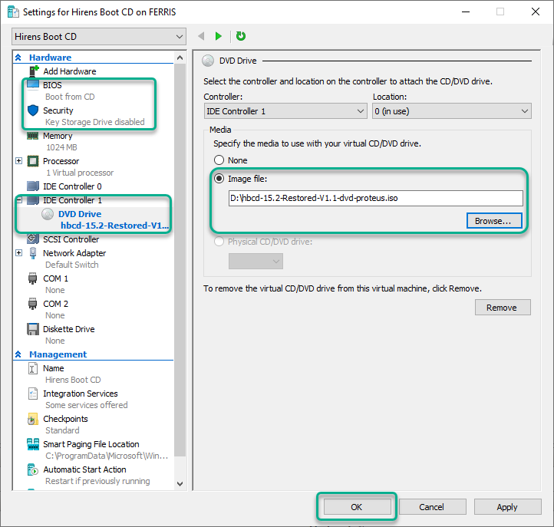Image resolution: width=554 pixels, height=527 pixels.
Task: Click the grayed back arrow icon
Action: pyautogui.click(x=201, y=36)
